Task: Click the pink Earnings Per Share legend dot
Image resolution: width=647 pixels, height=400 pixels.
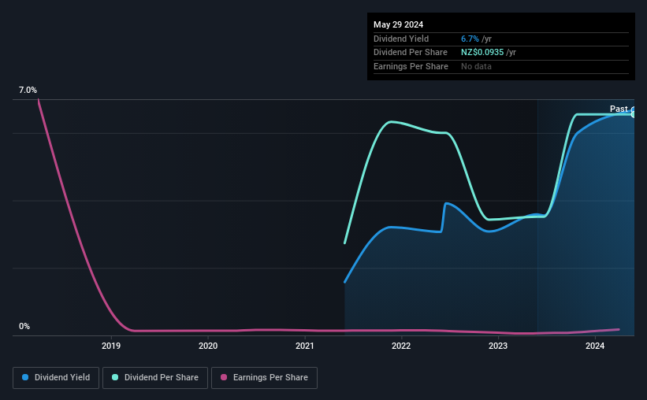Action: 224,377
